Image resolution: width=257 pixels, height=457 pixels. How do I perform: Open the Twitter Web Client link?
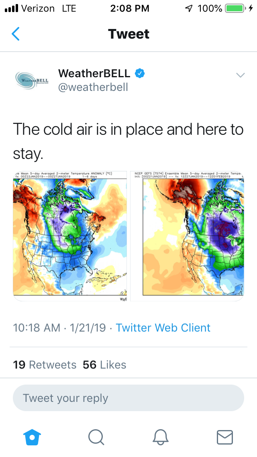[163, 327]
